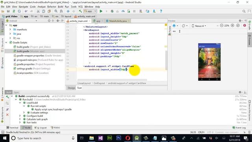Click the layout breadcrumb in navigation bar
Screen dimensions: 252x142
click(x=67, y=17)
